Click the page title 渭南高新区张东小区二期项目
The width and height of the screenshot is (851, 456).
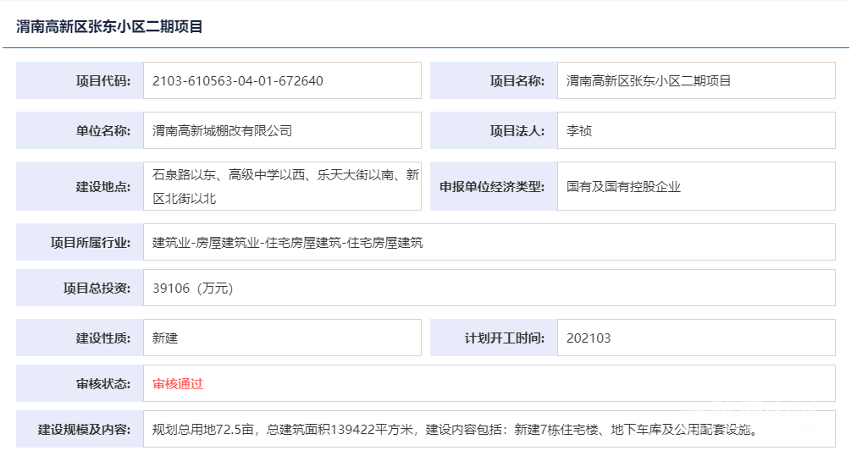point(109,27)
